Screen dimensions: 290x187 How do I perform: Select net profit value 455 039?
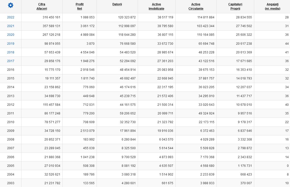[x=89, y=148]
